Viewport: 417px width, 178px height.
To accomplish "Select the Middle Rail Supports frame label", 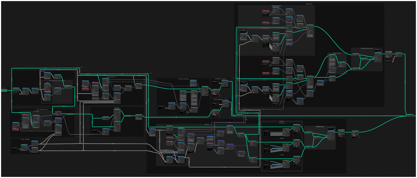I will [276, 6].
